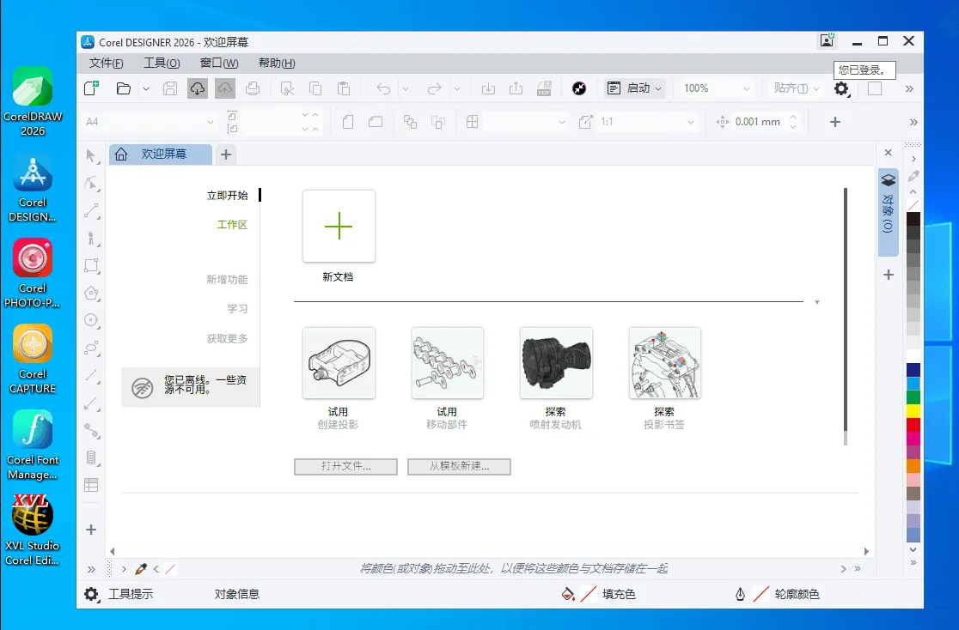Click the New document toolbar icon

pos(91,88)
